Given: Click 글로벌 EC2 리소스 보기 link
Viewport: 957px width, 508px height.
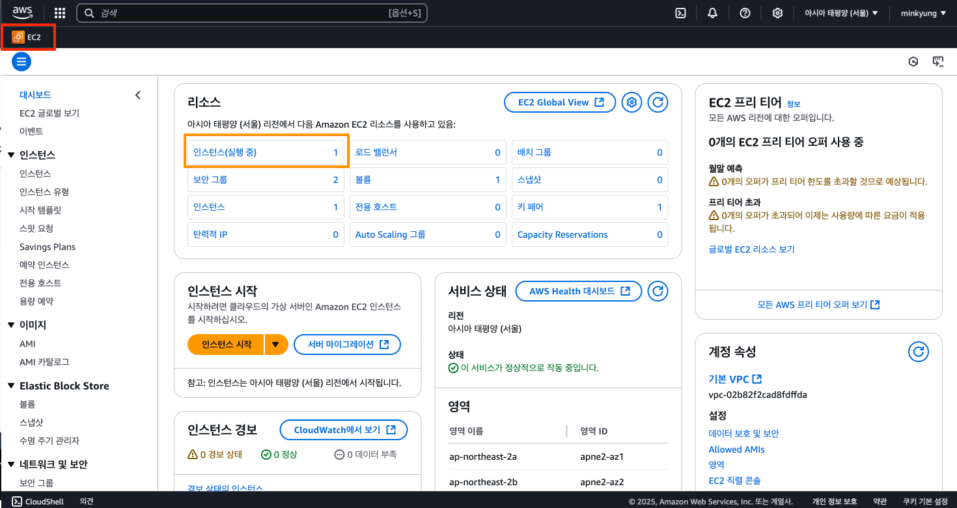Looking at the screenshot, I should [x=751, y=249].
